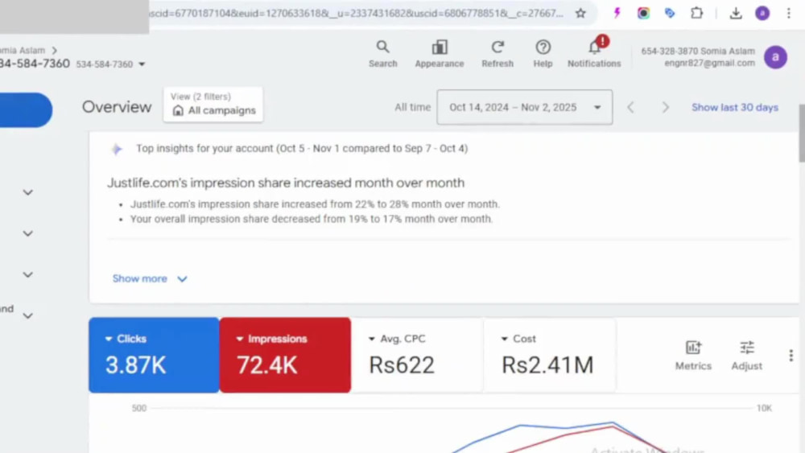
Task: Open the lightning bolt browser extension
Action: (617, 14)
